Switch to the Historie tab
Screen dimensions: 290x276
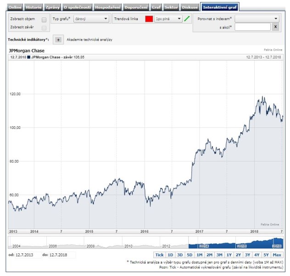point(33,7)
